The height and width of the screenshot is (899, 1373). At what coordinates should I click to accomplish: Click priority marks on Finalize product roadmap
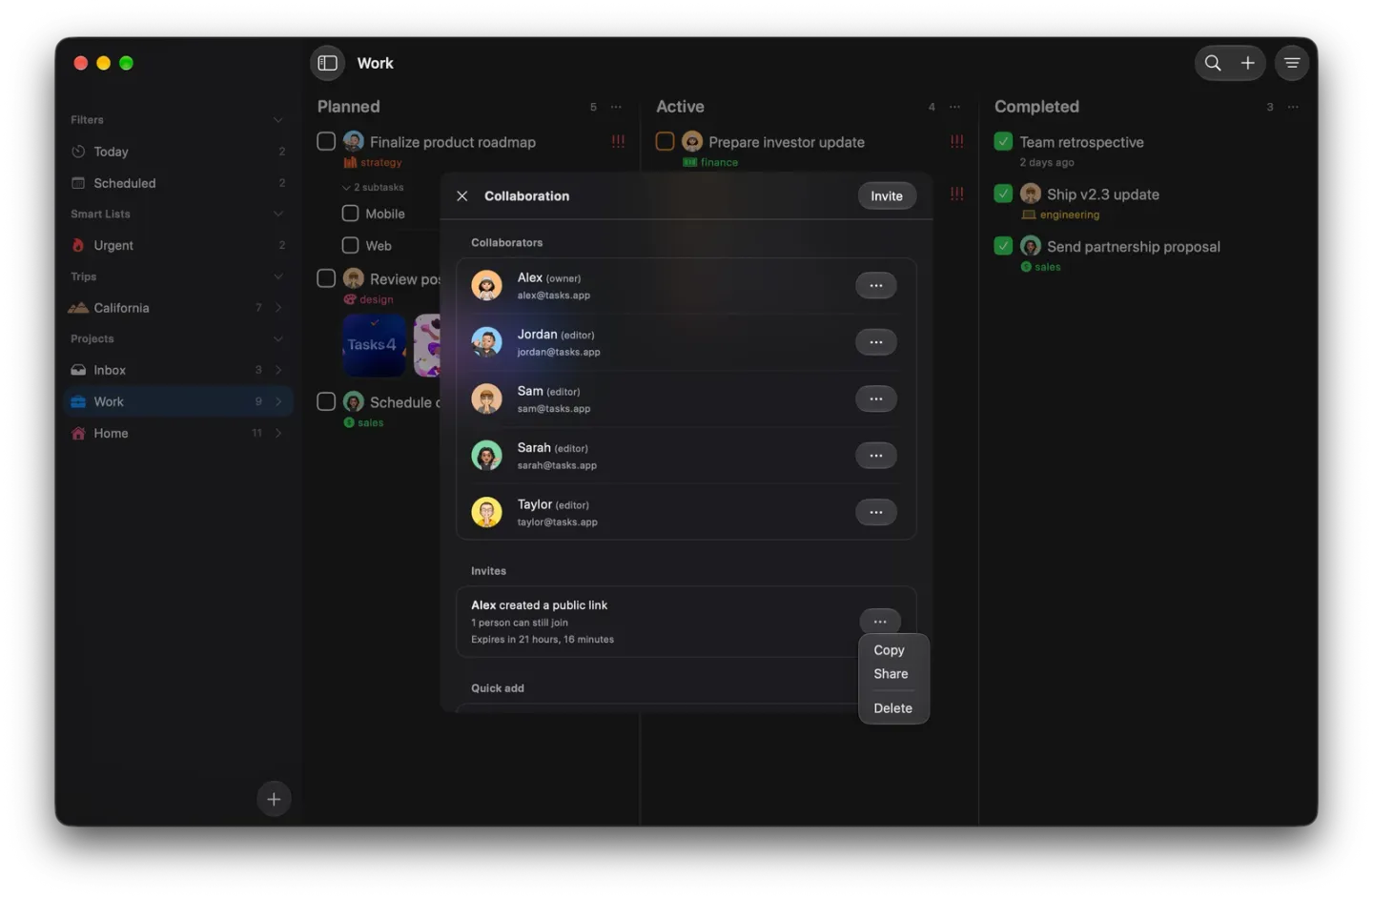tap(618, 141)
